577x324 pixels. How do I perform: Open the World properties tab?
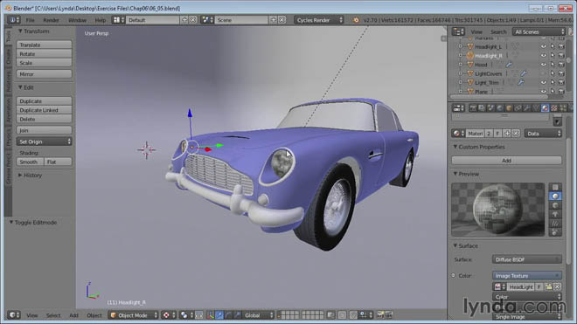coord(500,108)
